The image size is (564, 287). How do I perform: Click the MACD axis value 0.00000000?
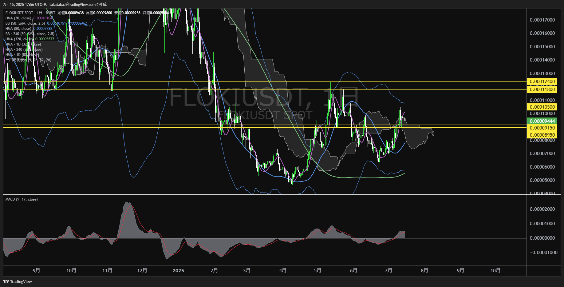(x=542, y=238)
